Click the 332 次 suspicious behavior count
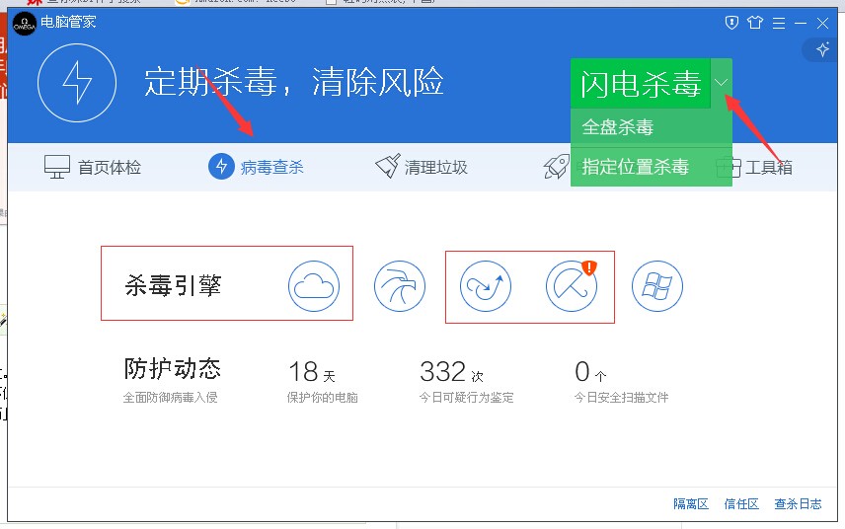 pos(451,372)
